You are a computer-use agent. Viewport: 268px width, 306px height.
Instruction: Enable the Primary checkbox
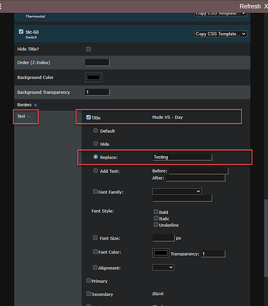88,281
